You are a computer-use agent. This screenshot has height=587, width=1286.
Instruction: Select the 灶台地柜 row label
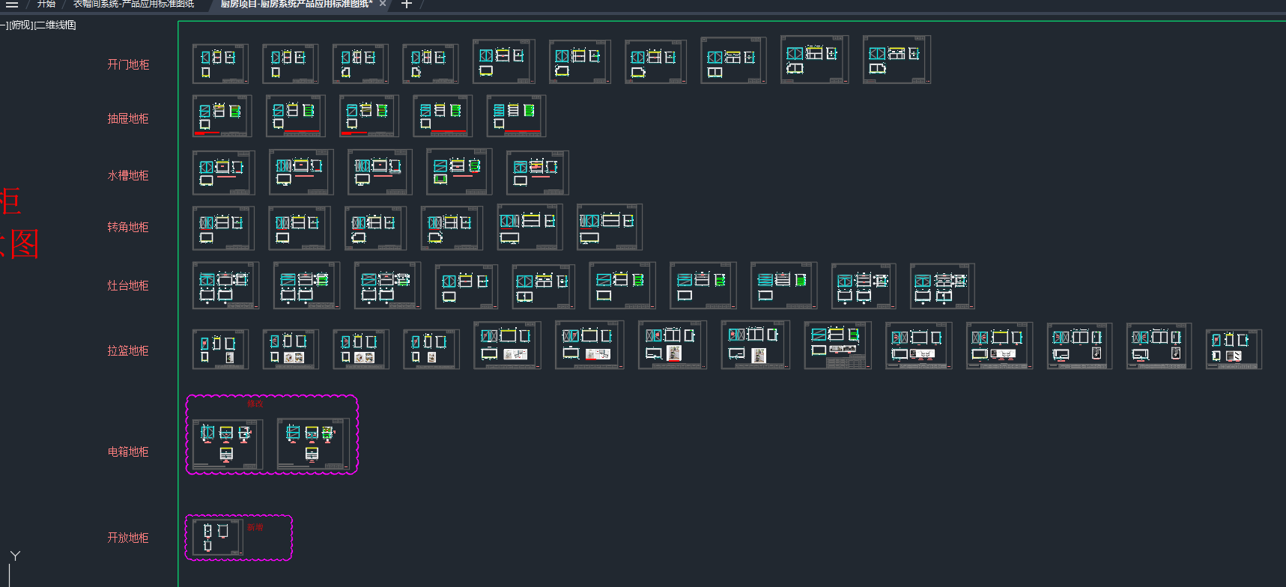coord(128,286)
